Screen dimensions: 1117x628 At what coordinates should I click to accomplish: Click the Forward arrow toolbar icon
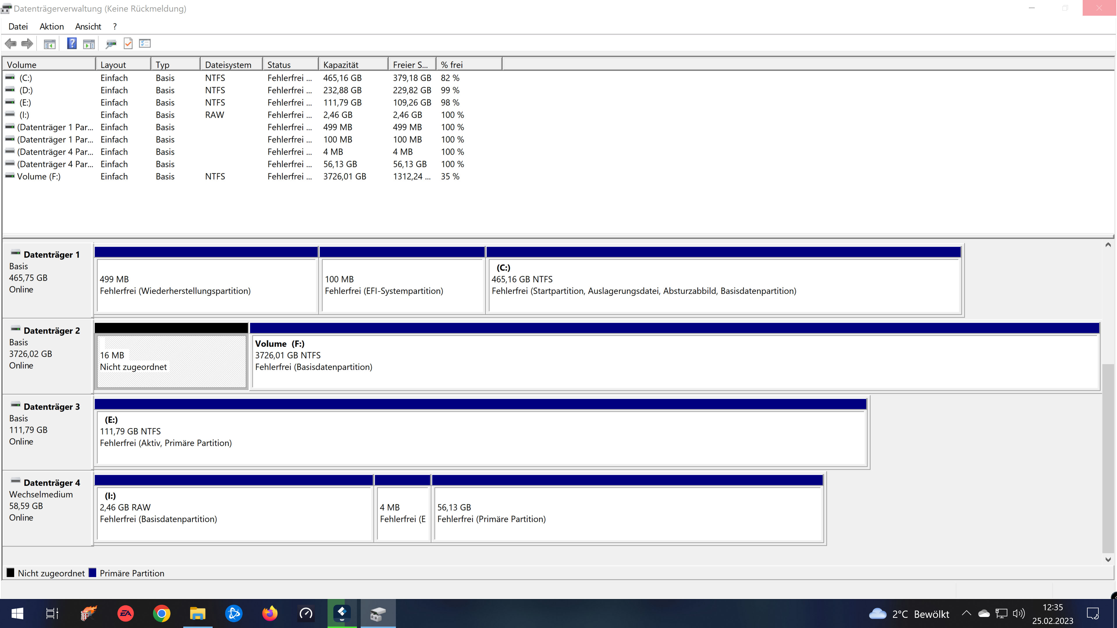[x=27, y=43]
